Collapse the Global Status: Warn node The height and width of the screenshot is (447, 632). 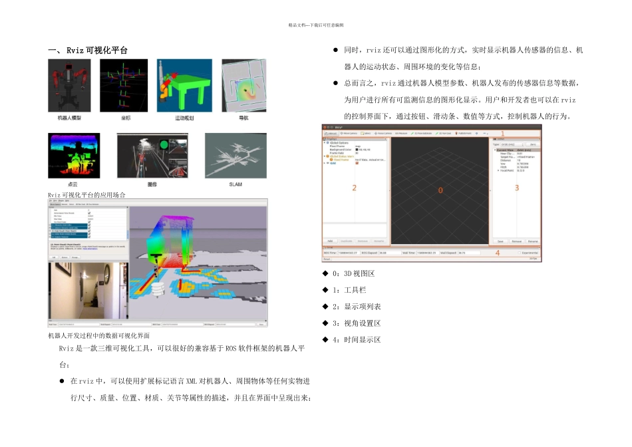[325, 156]
